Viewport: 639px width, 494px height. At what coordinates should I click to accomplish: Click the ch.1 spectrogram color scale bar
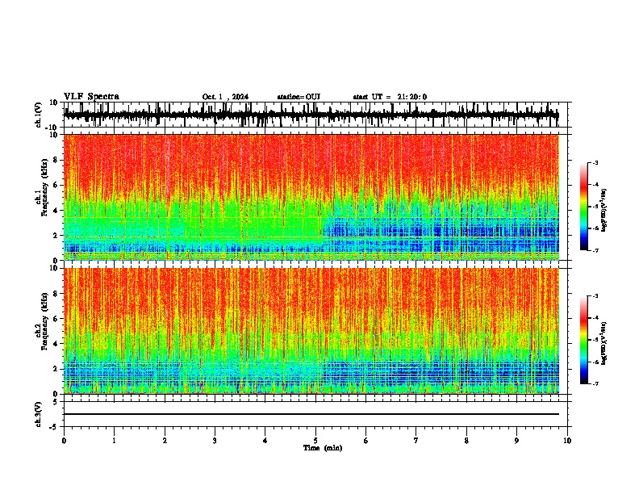pos(584,207)
